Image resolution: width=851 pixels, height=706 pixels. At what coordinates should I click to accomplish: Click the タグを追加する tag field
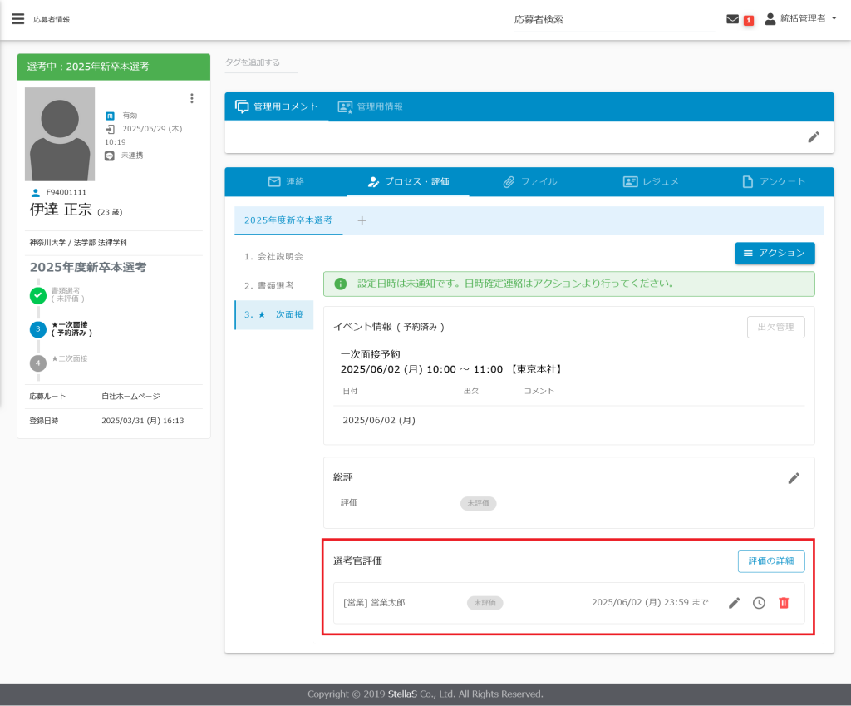(x=260, y=62)
